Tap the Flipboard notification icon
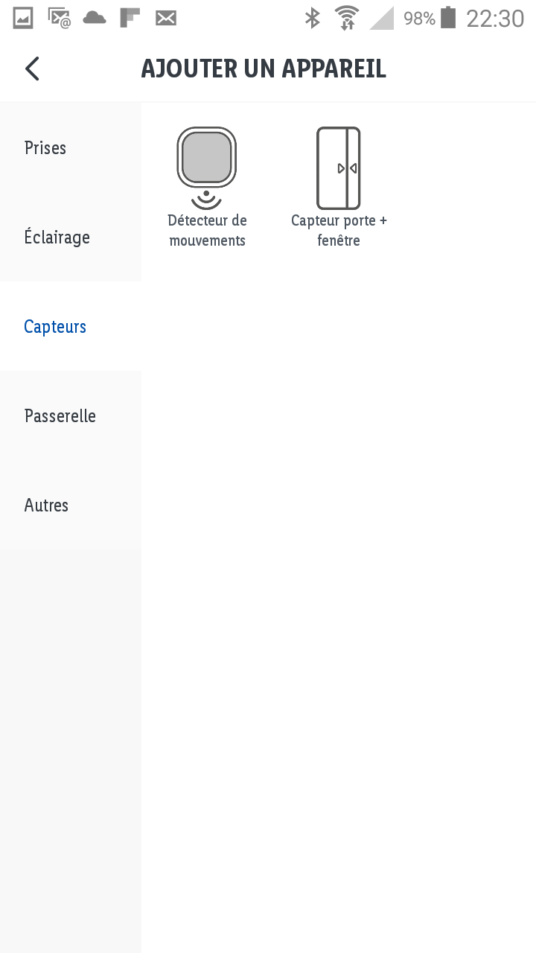 [130, 18]
